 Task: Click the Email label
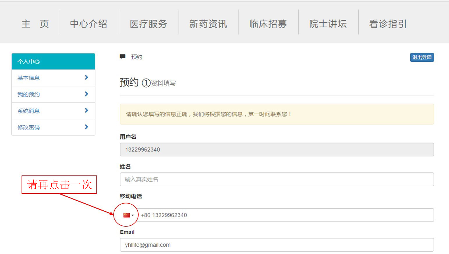[x=127, y=232]
